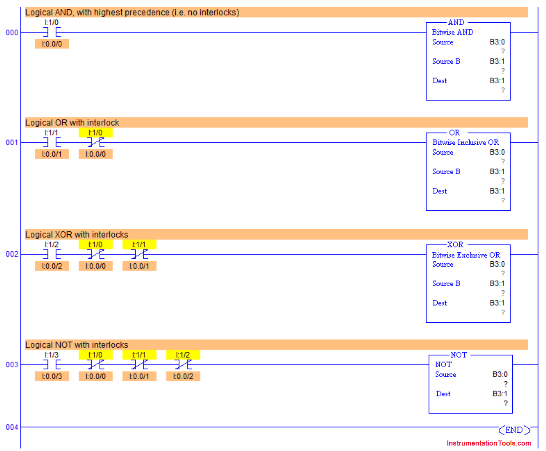Select the I:0.0/0 address tag under rung 000
Image resolution: width=546 pixels, height=451 pixels.
[51, 43]
